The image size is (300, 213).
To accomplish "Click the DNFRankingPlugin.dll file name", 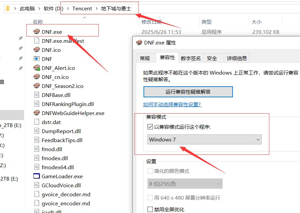I will click(68, 104).
